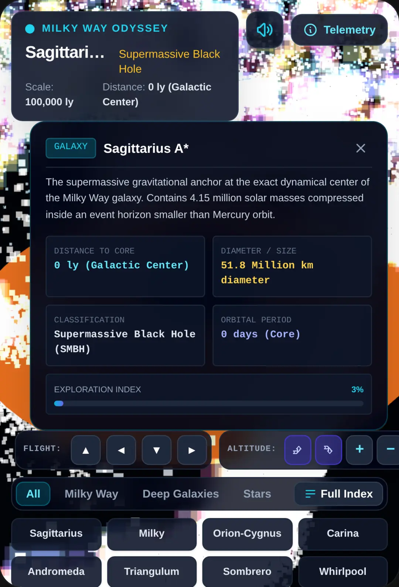Jump to Sagittarius destination
This screenshot has width=399, height=587.
coord(56,533)
